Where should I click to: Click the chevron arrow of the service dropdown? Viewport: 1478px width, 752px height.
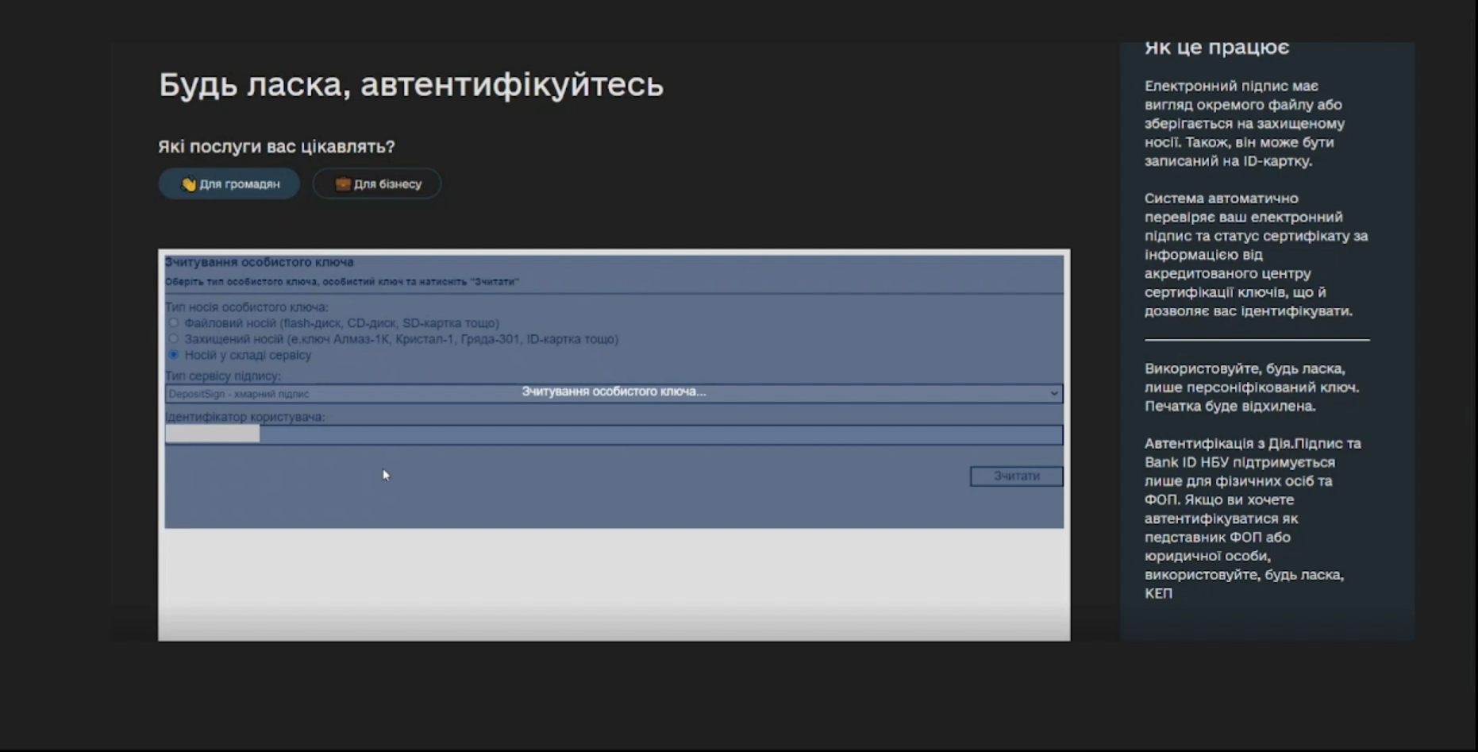tap(1053, 394)
